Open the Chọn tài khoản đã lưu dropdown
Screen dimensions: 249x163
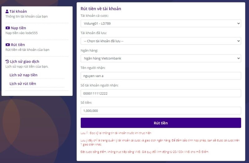160,41
